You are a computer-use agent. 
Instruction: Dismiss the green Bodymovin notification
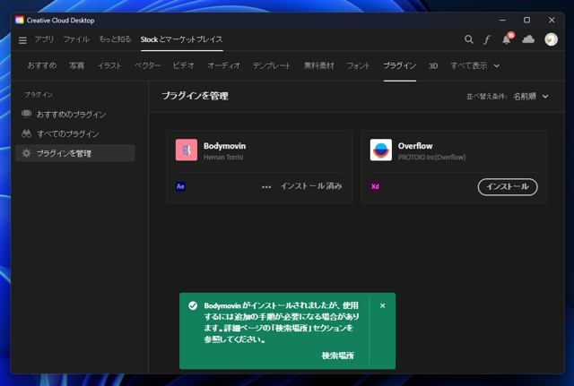click(383, 305)
